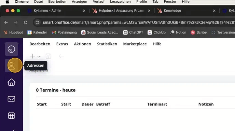Switch to Knowledge tab
235x131 pixels.
point(172,11)
